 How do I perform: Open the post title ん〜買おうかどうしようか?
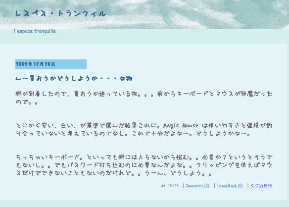click(74, 78)
